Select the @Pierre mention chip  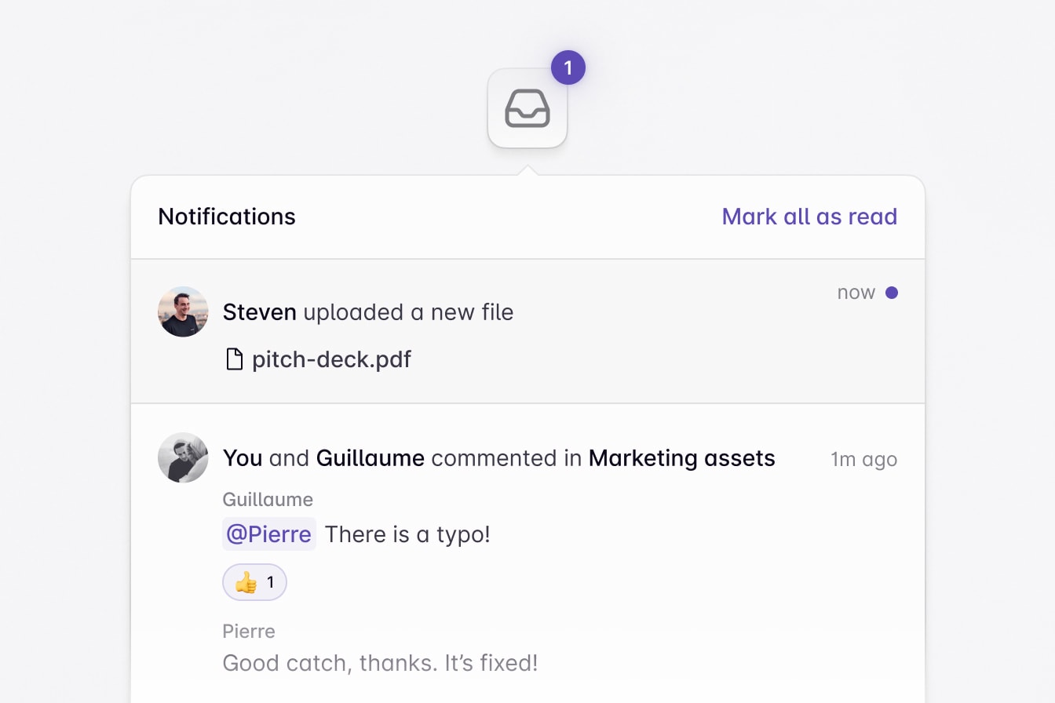269,534
